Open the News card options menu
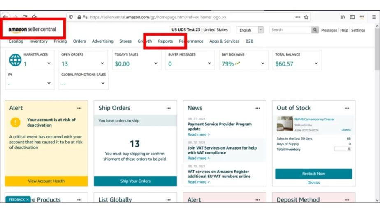The height and width of the screenshot is (213, 380). tap(257, 108)
